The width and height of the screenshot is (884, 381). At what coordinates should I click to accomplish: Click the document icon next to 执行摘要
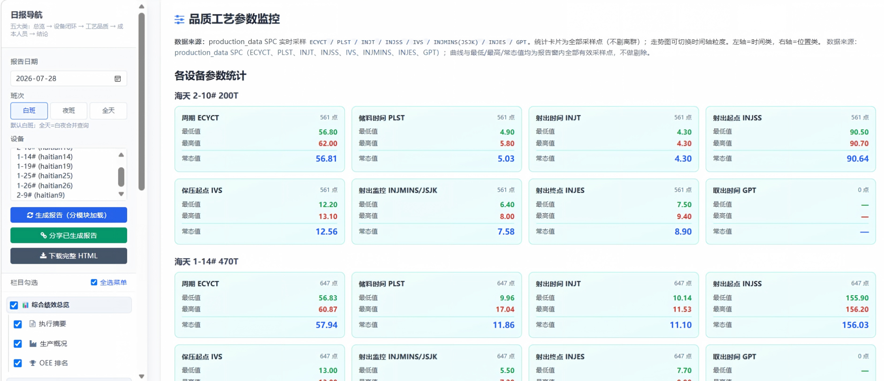click(32, 324)
